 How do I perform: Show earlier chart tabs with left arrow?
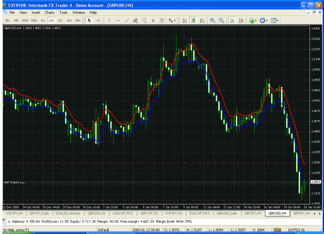coord(314,213)
